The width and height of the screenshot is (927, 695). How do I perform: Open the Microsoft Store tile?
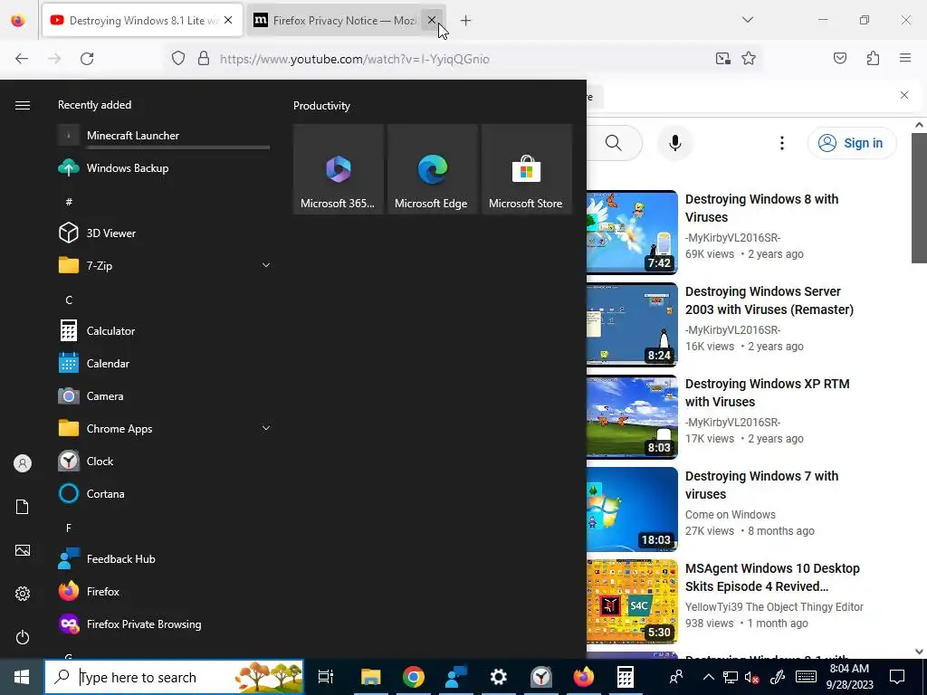click(x=527, y=169)
